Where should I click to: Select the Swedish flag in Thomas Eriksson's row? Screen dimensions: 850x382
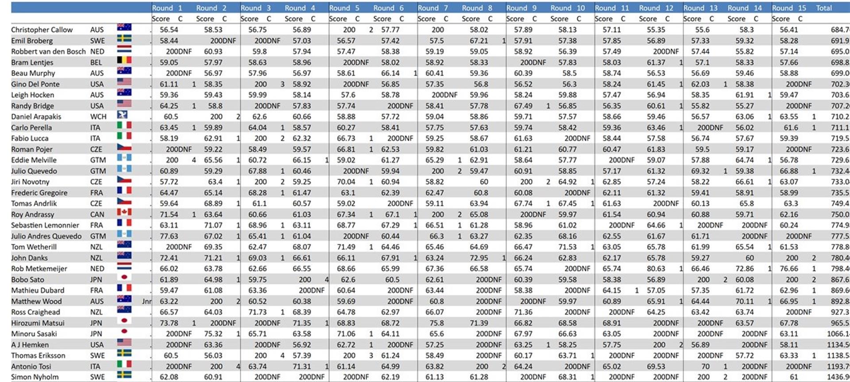point(124,353)
